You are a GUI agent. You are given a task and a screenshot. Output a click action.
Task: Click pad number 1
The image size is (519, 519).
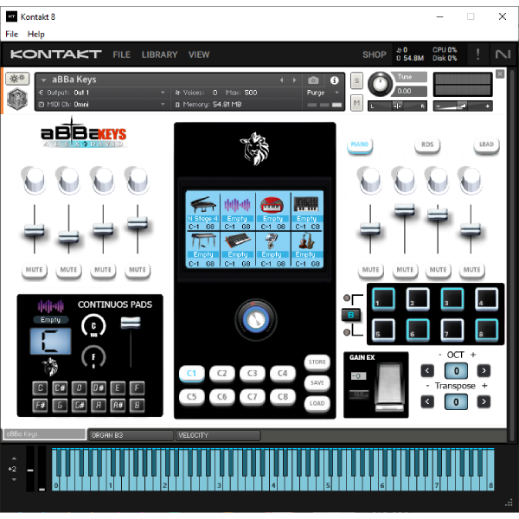point(383,299)
